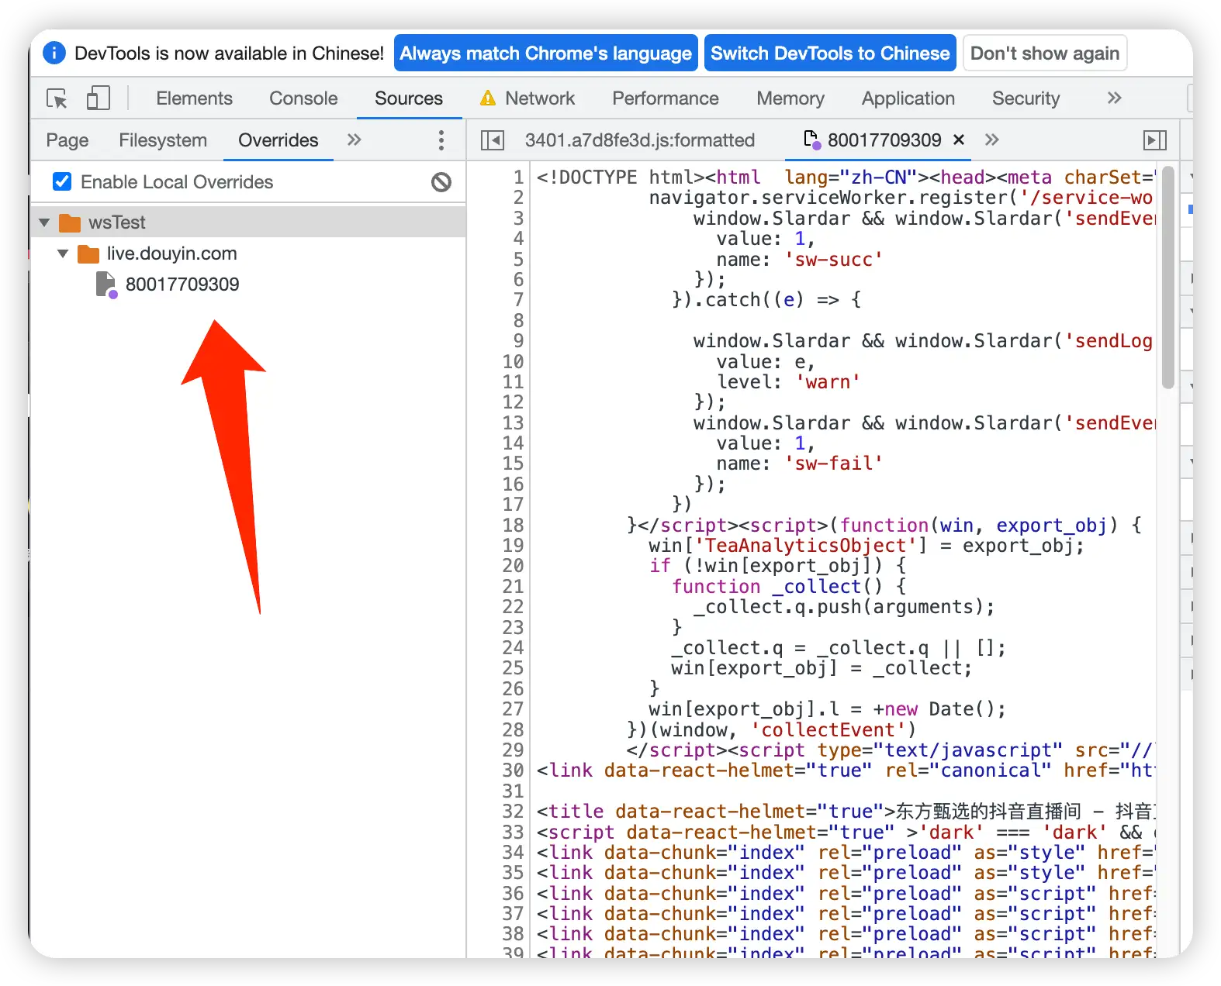Click the .catch((e) => { code line
This screenshot has height=986, width=1221.
[766, 300]
